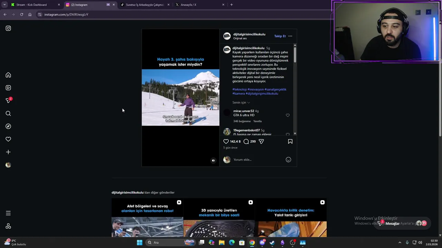
Task: Click the site info icon in address bar
Action: 40,14
